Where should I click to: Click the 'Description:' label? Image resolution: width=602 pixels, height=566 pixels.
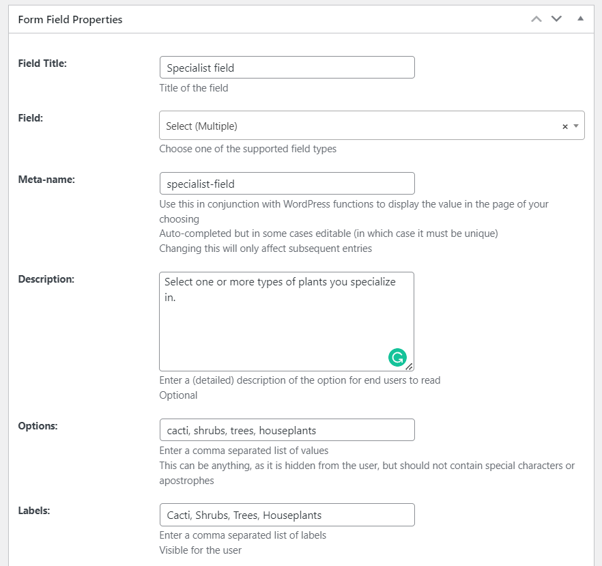(x=46, y=279)
